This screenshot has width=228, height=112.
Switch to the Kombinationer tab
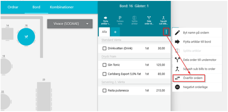(62, 7)
